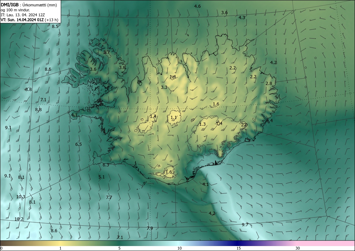Click the 5.4 value on the east coast

pos(269,121)
